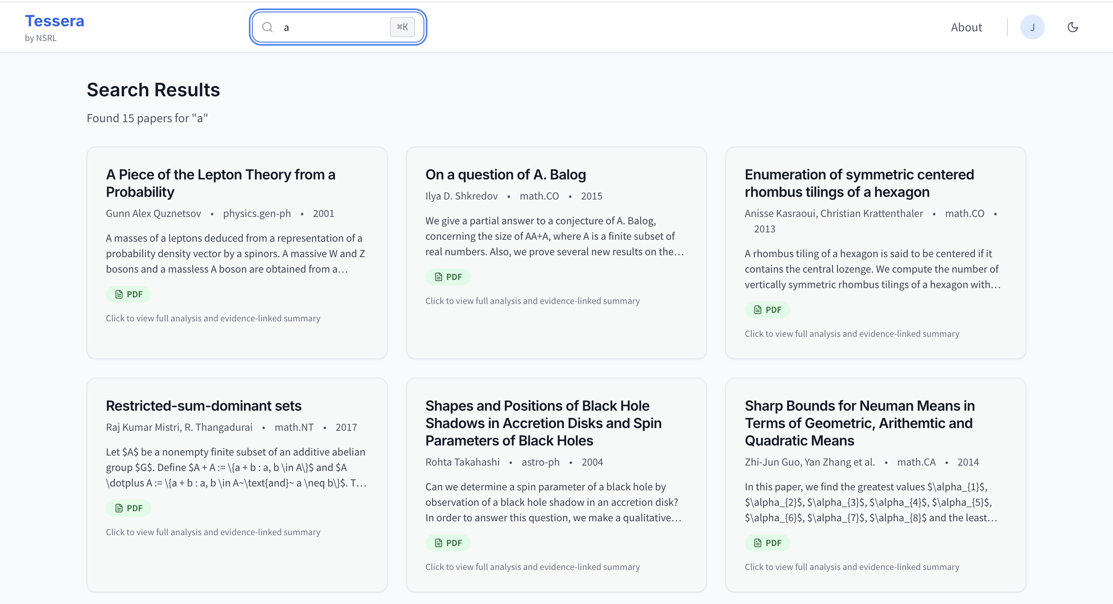Click the year 2017 on Restricted-sum-dominant card
The height and width of the screenshot is (604, 1113).
[346, 428]
